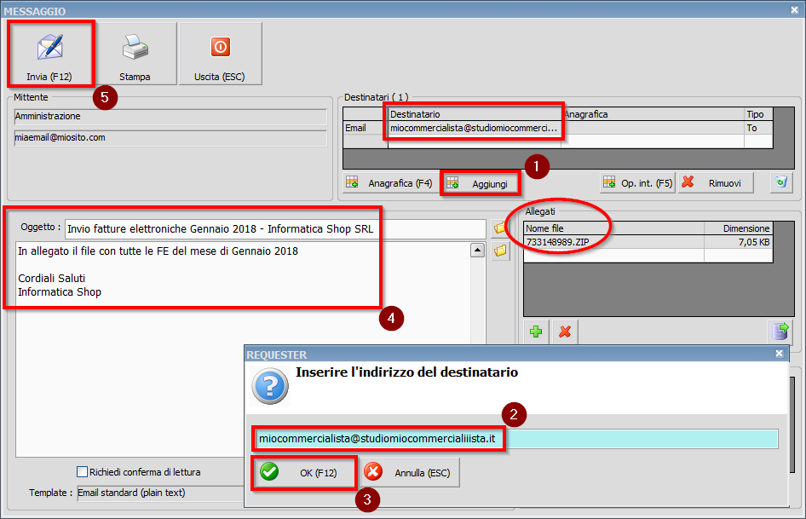
Task: Enable Richiedi conferma di lettura
Action: tap(83, 471)
